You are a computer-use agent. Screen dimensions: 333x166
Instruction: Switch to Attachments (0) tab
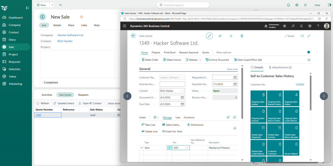click(x=280, y=67)
